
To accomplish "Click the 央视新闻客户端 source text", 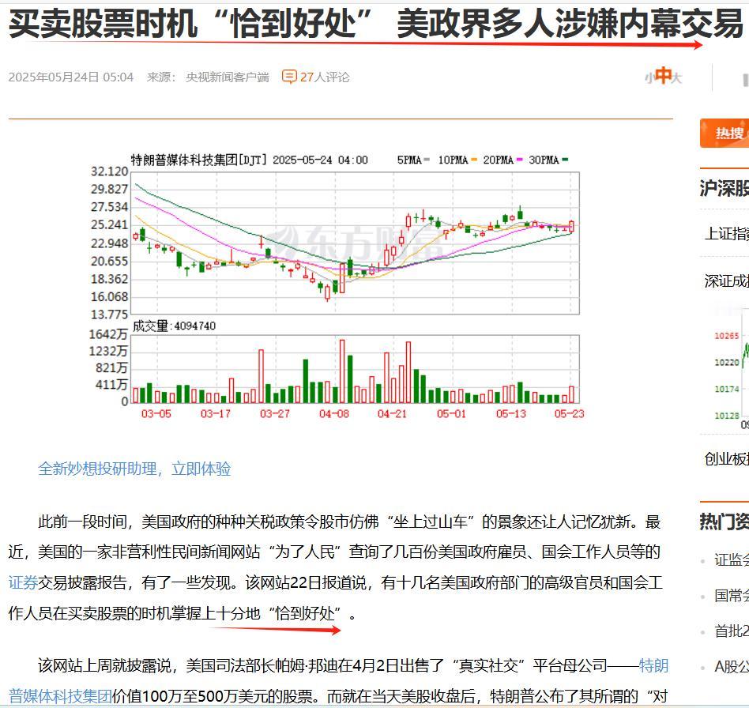I will (228, 77).
